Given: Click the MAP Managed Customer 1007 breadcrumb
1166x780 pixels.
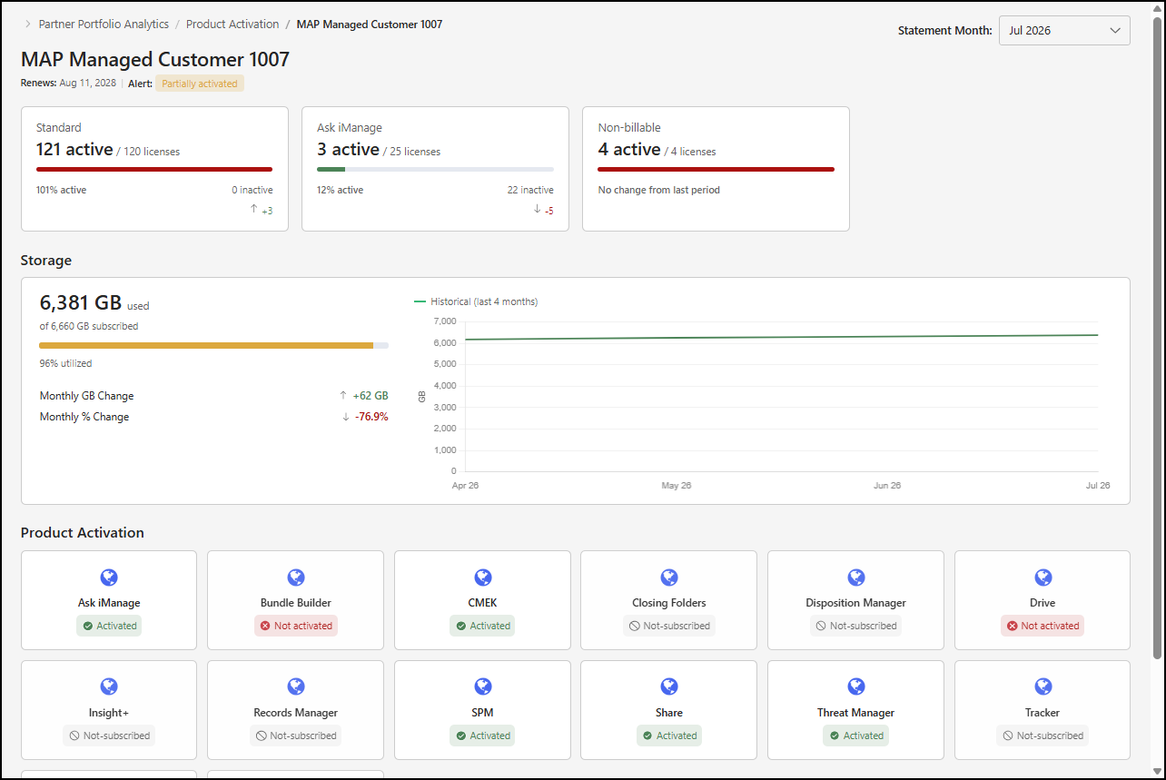Looking at the screenshot, I should [x=370, y=25].
